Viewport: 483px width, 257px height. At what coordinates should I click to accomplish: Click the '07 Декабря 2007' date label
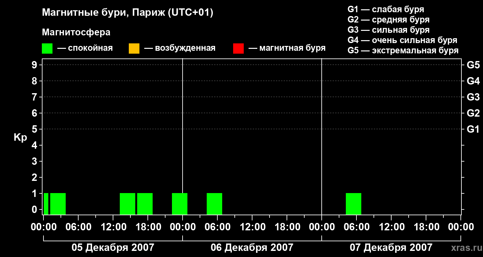pyautogui.click(x=391, y=248)
